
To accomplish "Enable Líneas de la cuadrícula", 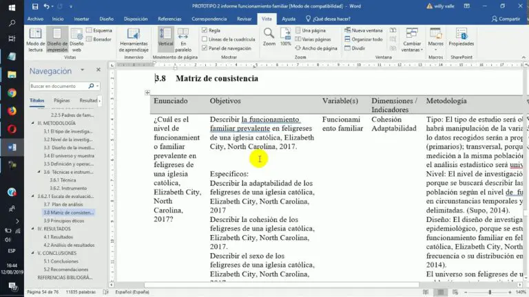I will click(205, 39).
